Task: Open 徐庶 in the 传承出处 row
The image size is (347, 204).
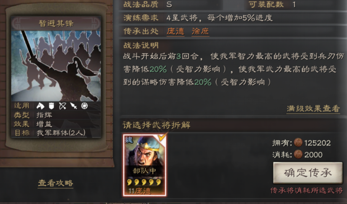Action: (200, 31)
